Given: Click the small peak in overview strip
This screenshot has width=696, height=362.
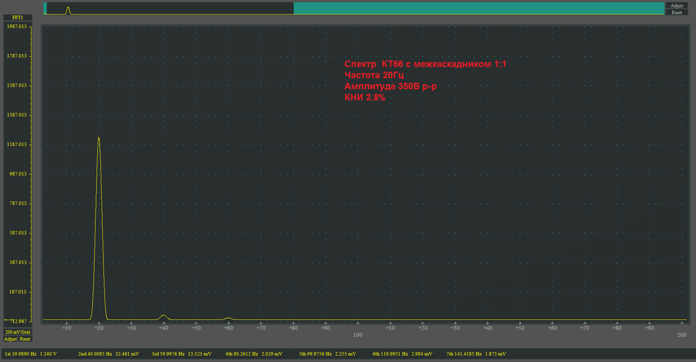Looking at the screenshot, I should [68, 10].
